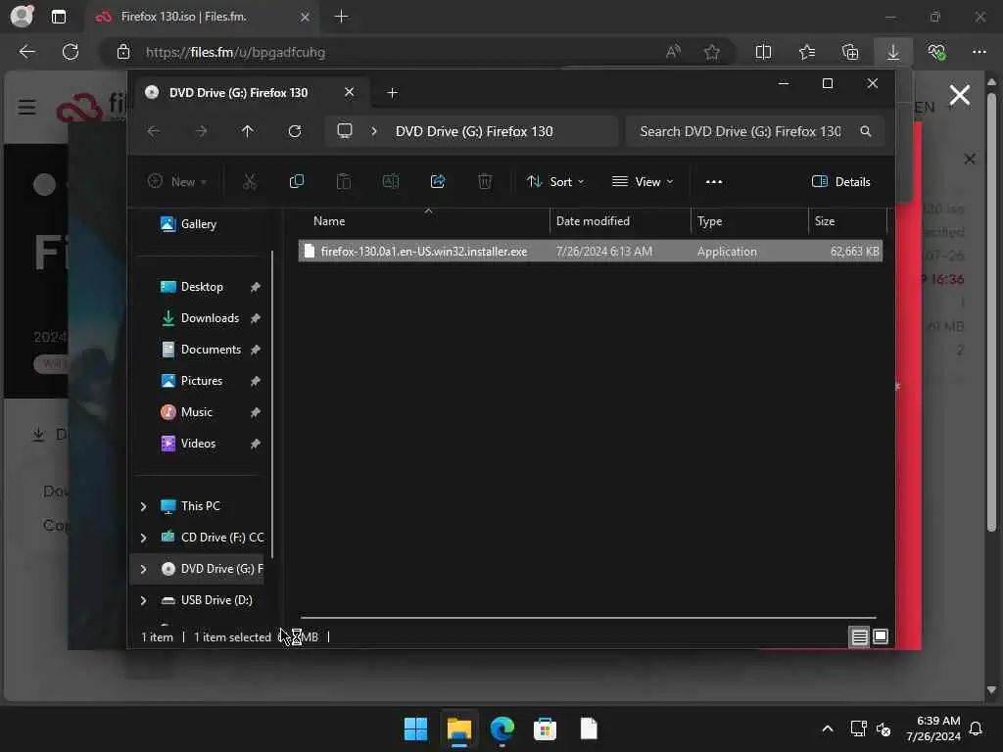Image resolution: width=1003 pixels, height=752 pixels.
Task: Switch to details list view in status bar
Action: click(859, 636)
